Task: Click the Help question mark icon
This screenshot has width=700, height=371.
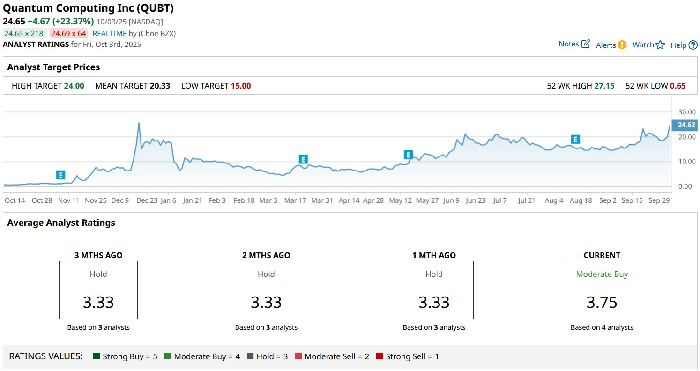Action: [693, 45]
